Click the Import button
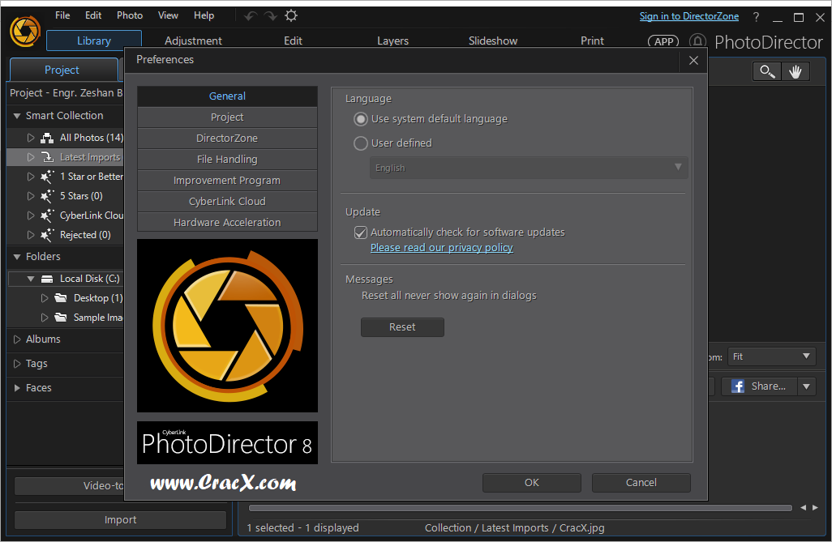This screenshot has height=542, width=832. pos(121,520)
